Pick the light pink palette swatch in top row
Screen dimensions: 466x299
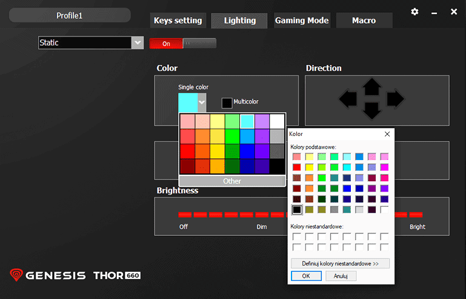click(x=187, y=121)
